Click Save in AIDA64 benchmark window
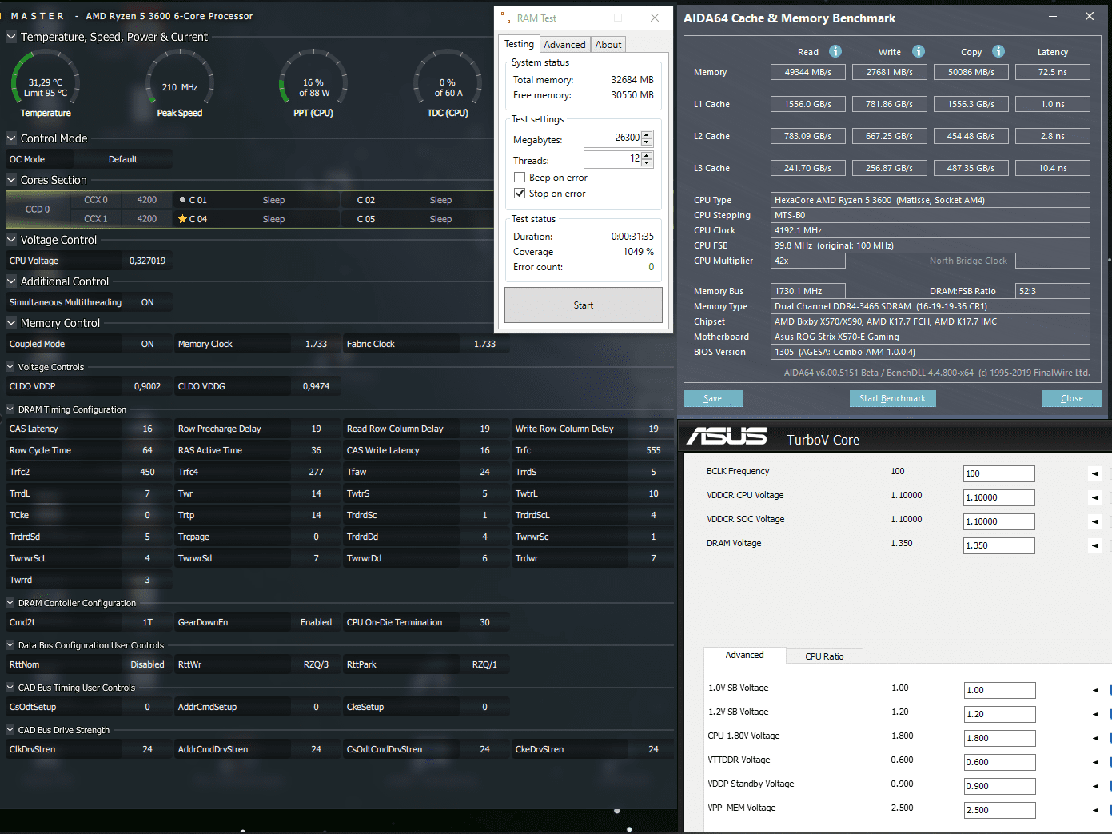This screenshot has height=834, width=1112. 713,398
